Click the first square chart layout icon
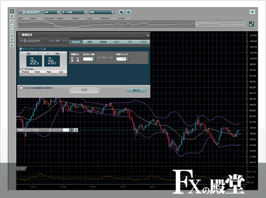 pyautogui.click(x=121, y=12)
